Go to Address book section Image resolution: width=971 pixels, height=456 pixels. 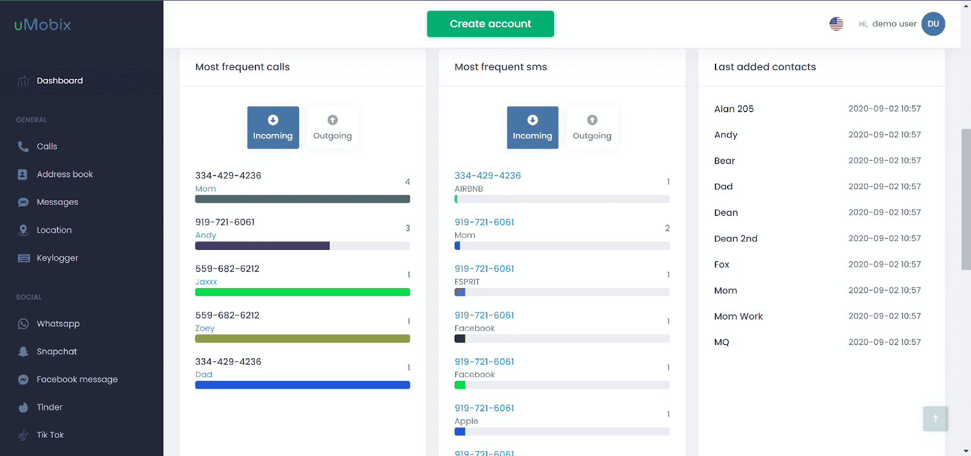[x=65, y=175]
